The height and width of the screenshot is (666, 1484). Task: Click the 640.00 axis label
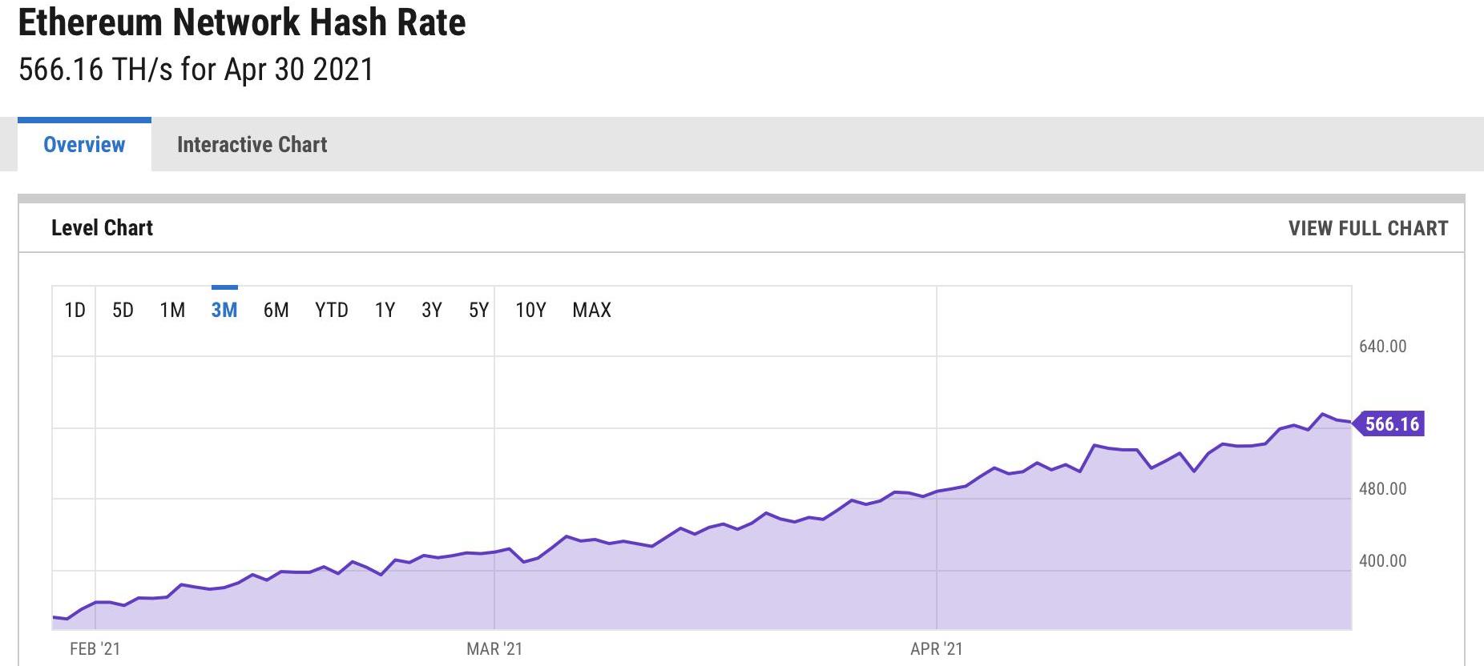coord(1382,347)
